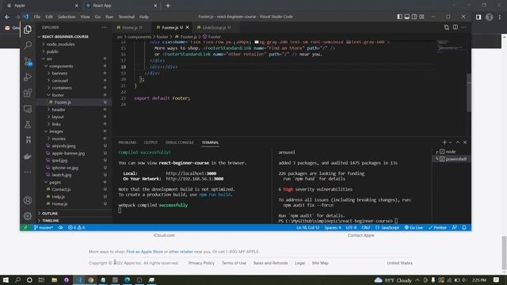Click the master branch in status bar
507x285 pixels.
44,227
